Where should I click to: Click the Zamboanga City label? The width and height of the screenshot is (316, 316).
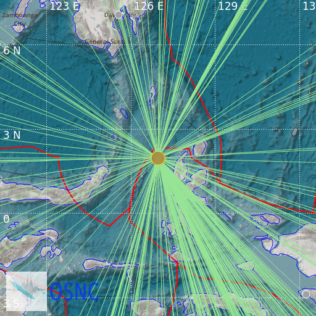coord(20,19)
